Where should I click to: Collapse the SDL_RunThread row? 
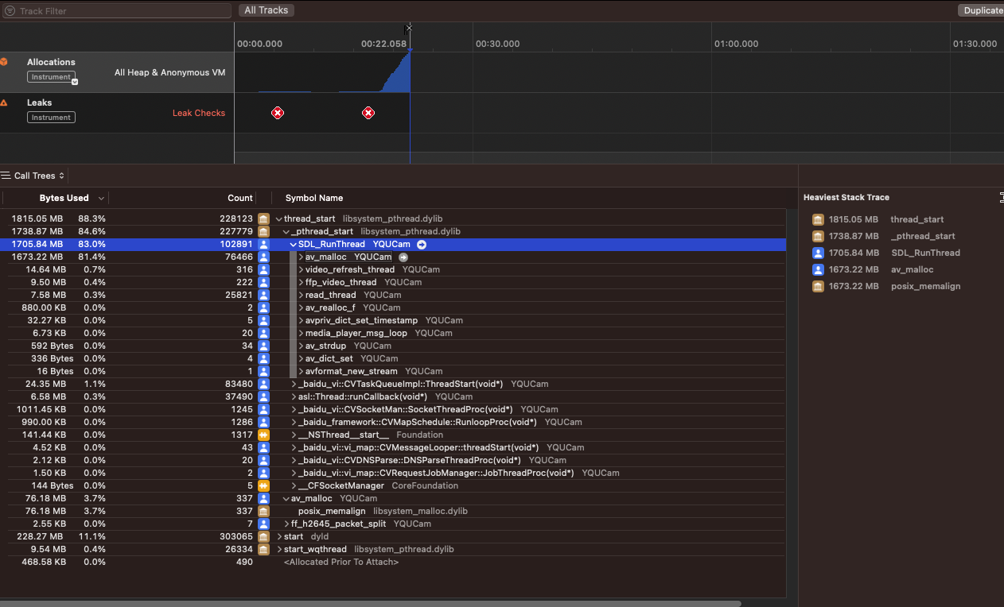click(x=294, y=244)
